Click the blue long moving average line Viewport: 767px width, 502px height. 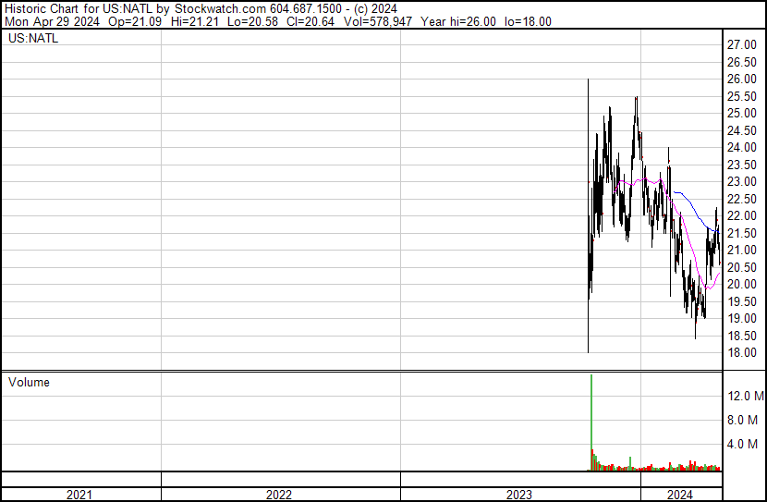(696, 211)
